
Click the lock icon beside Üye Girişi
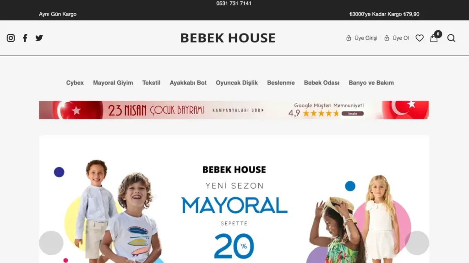(x=349, y=38)
